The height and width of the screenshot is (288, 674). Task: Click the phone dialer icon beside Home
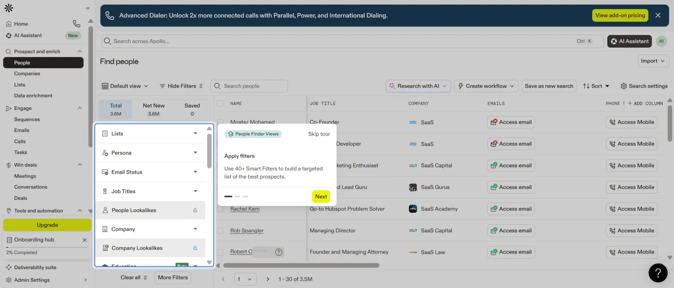[77, 24]
